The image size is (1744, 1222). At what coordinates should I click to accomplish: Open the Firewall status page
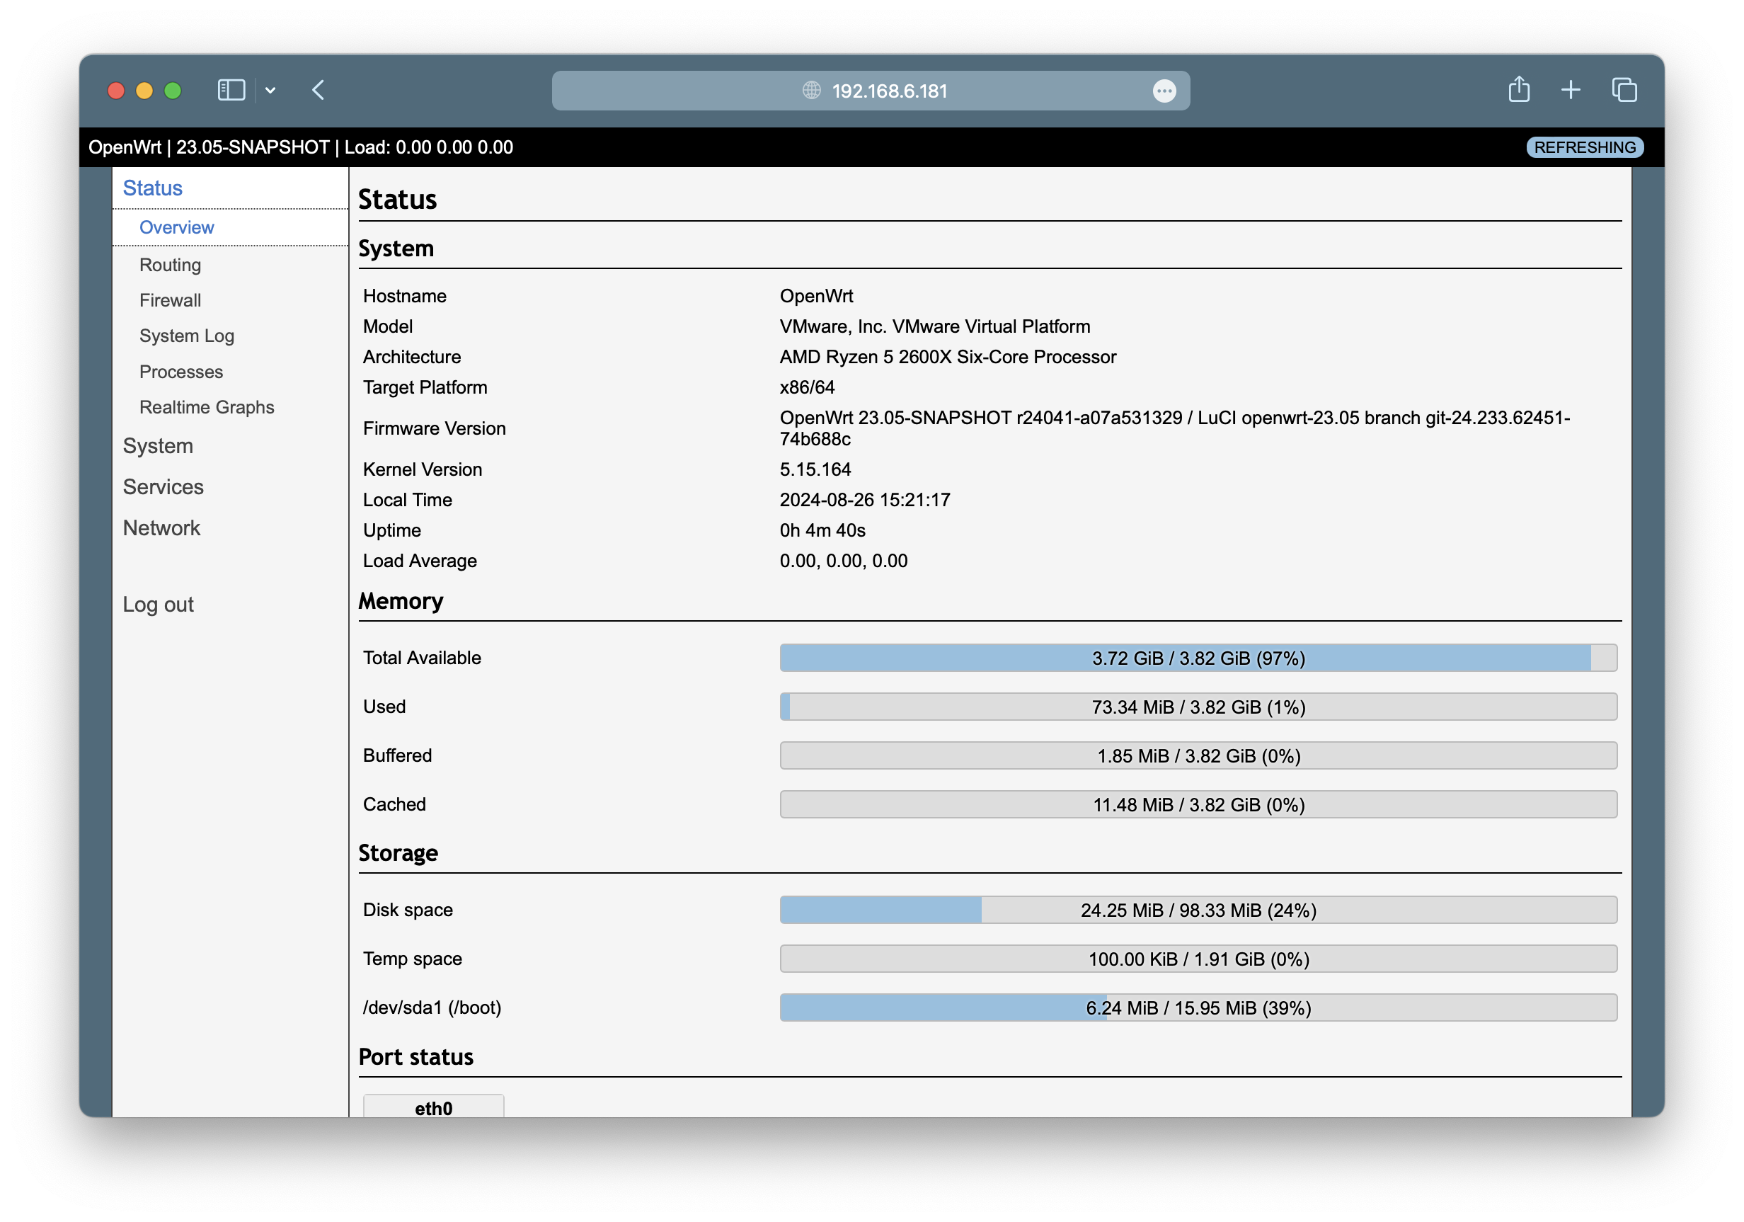[x=170, y=300]
